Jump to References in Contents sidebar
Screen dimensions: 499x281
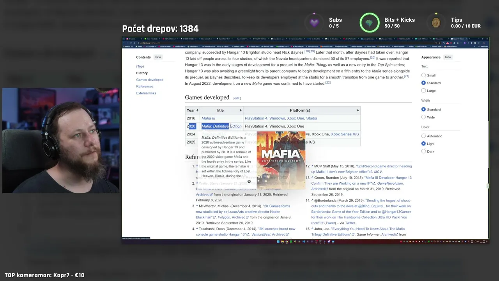[145, 86]
